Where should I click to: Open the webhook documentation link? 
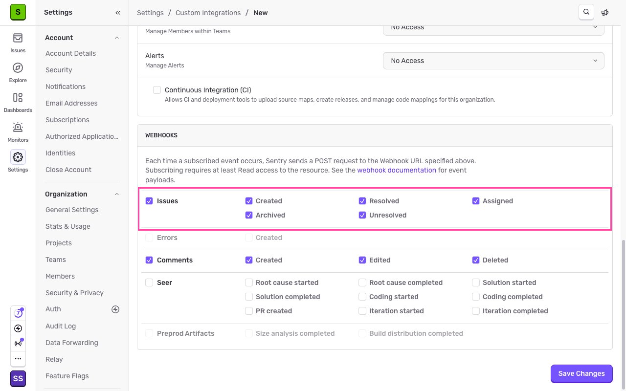(397, 170)
